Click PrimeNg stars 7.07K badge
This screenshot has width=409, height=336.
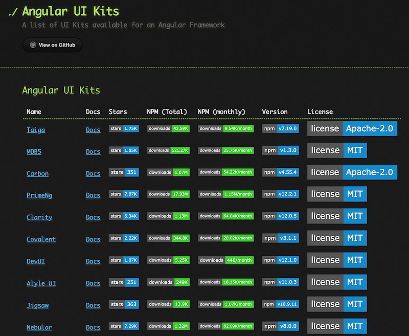click(x=124, y=194)
